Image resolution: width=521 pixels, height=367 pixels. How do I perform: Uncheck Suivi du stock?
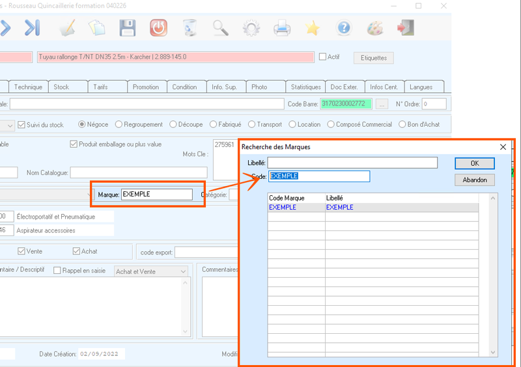tap(21, 125)
